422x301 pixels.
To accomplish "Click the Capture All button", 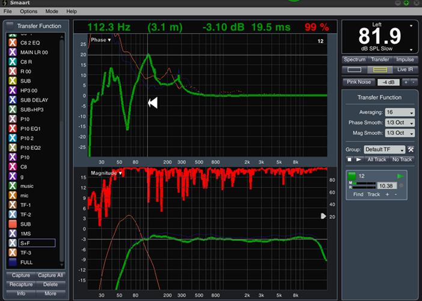I will (x=50, y=275).
